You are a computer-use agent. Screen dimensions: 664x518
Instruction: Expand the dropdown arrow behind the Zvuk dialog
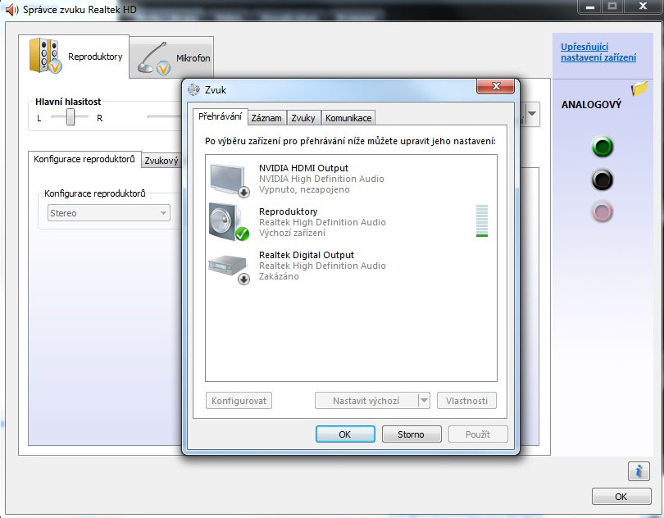[532, 113]
